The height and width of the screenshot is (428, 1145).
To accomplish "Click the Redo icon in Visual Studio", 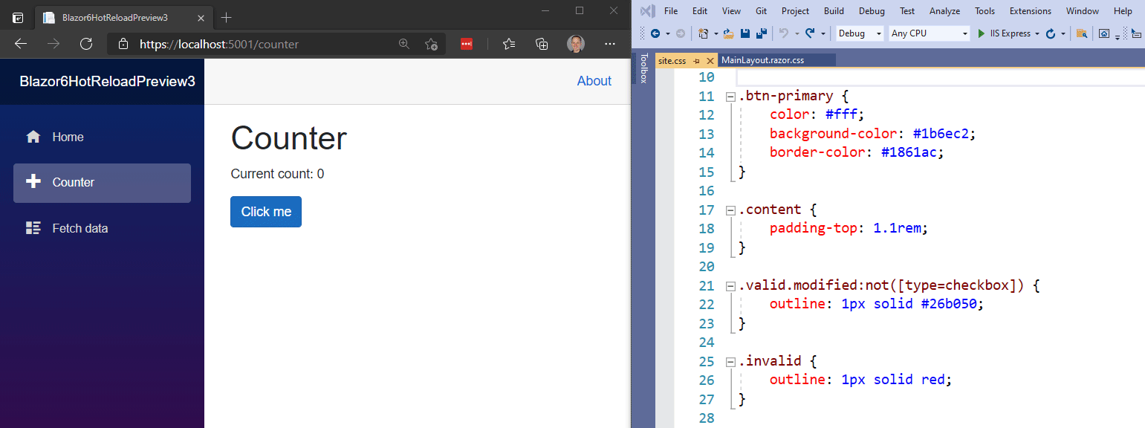I will [810, 33].
